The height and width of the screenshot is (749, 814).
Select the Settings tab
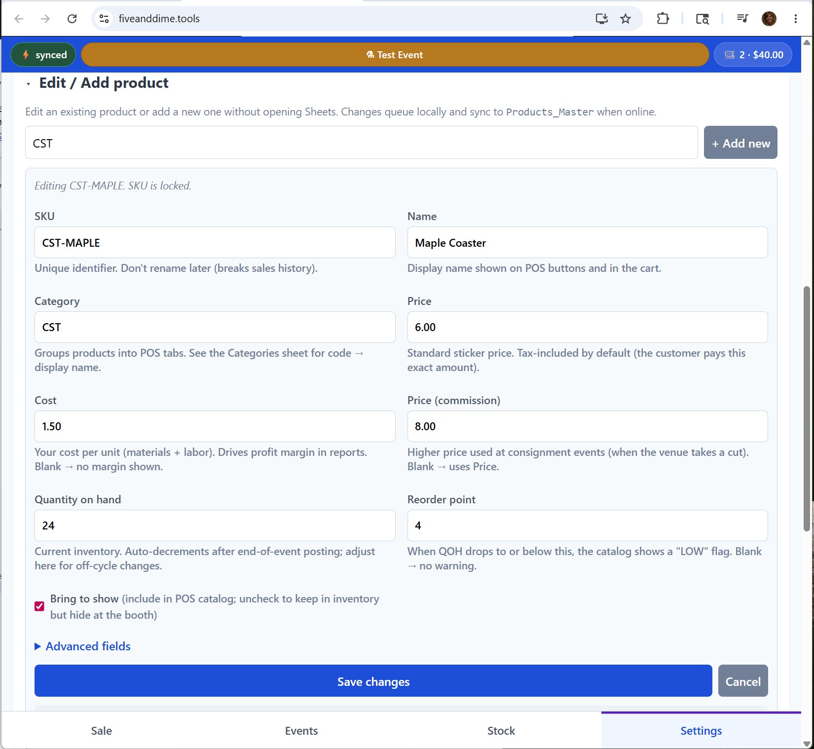[701, 730]
